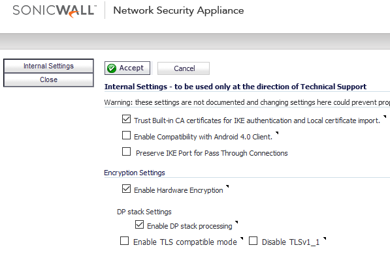
Task: Click the Network Security Appliance title
Action: (178, 10)
